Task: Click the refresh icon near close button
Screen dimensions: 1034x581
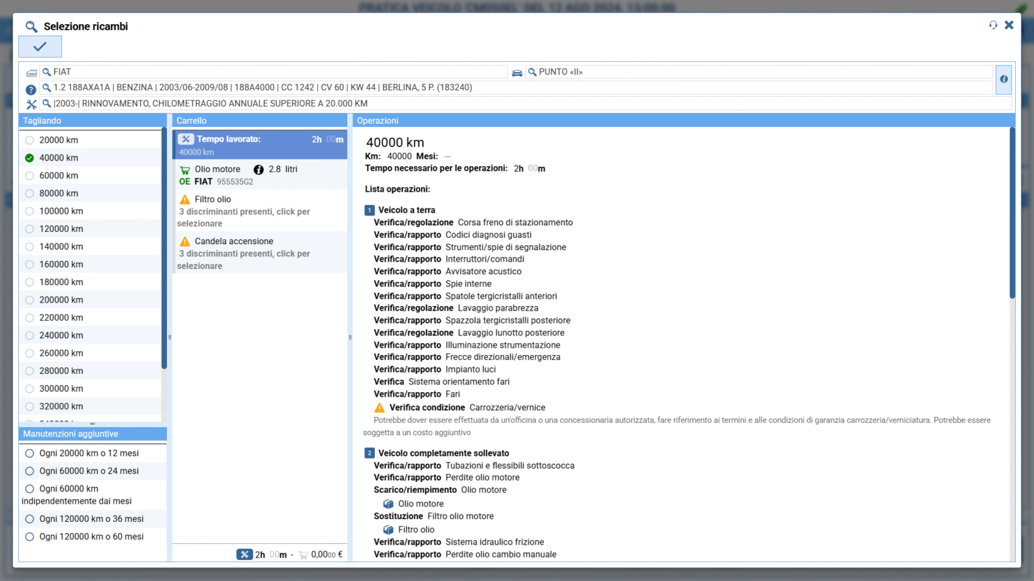Action: (993, 25)
